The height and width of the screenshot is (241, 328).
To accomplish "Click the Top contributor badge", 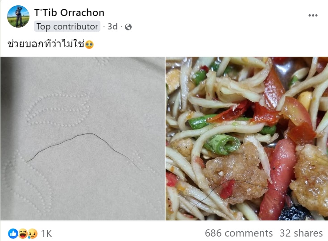I will tap(67, 26).
